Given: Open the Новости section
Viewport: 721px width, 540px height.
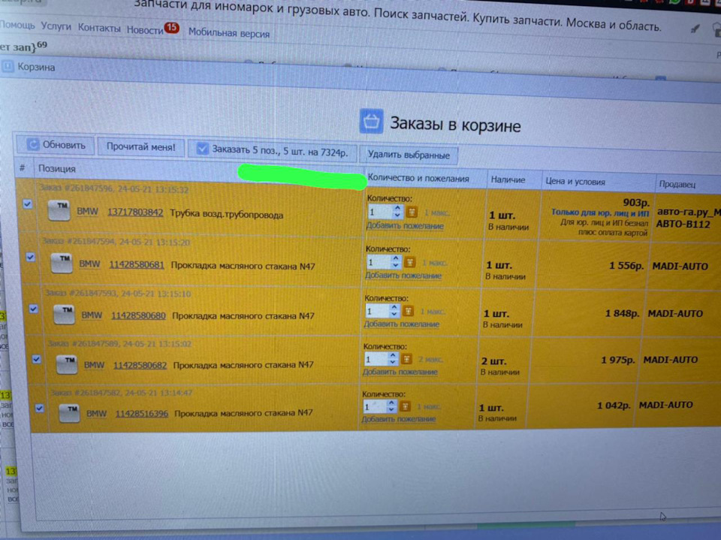Looking at the screenshot, I should coord(145,30).
